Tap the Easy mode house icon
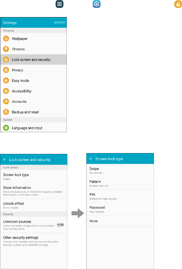182x269 pixels. pos(6,80)
